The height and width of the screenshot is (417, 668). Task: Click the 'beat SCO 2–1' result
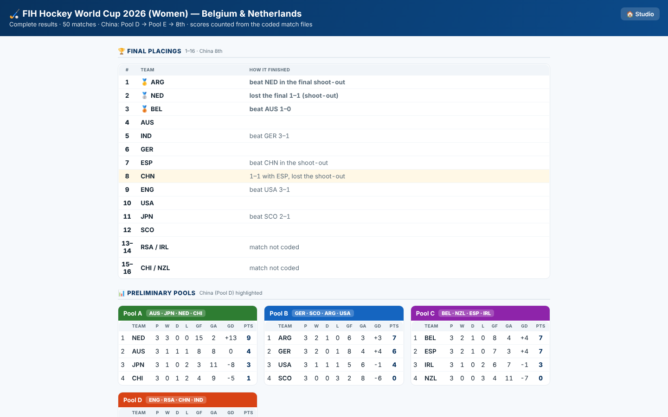(270, 216)
